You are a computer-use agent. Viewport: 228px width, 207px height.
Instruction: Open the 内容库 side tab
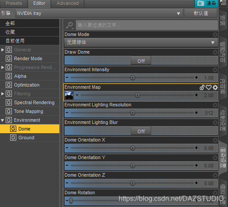click(x=223, y=87)
